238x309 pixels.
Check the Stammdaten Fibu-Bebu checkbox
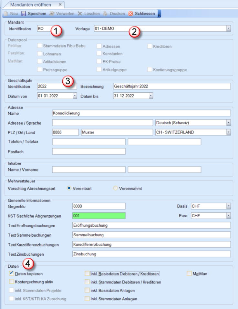point(40,46)
